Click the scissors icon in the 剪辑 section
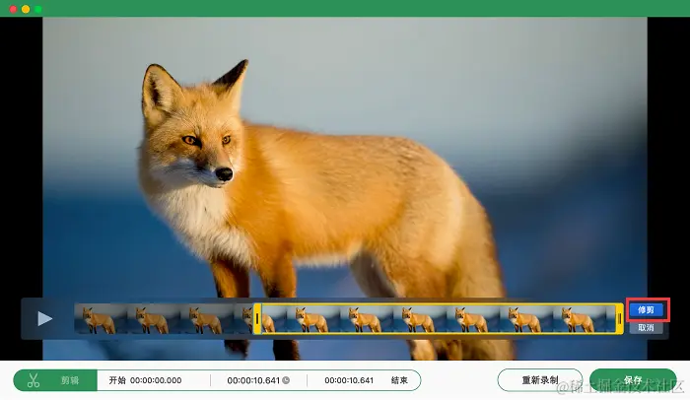The image size is (690, 400). point(33,380)
